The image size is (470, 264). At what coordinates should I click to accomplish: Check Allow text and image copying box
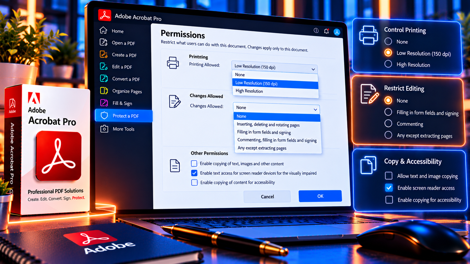389,176
